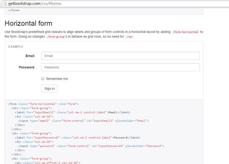The width and height of the screenshot is (229, 164).
Task: Focus the Email input field
Action: [120, 56]
